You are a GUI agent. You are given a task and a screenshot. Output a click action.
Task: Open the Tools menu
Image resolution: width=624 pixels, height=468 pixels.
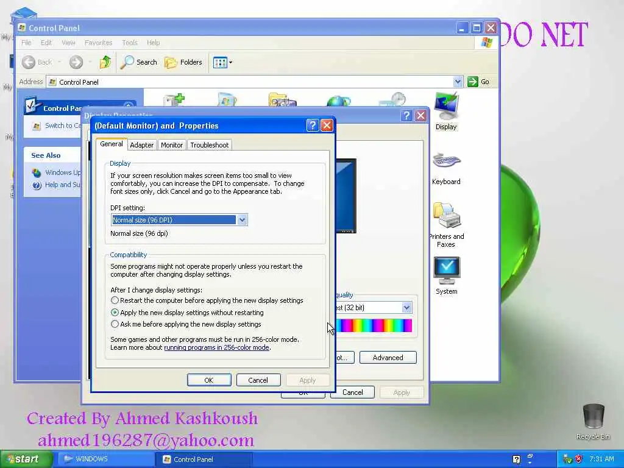click(130, 43)
